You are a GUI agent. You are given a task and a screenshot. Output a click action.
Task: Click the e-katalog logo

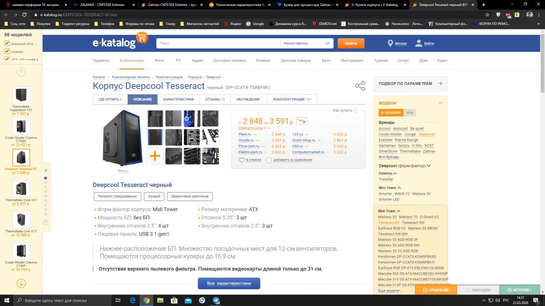tap(120, 41)
